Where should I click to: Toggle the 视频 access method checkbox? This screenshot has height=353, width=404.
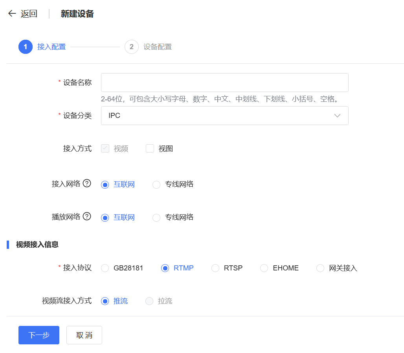click(105, 149)
